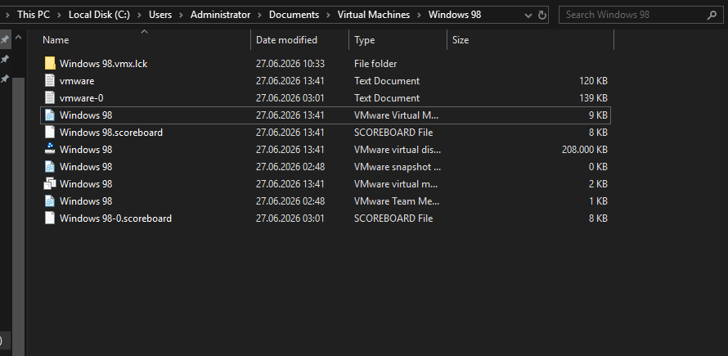The height and width of the screenshot is (356, 728).
Task: Click vmware-0's 27.06.2026 03:01 date
Action: click(290, 98)
